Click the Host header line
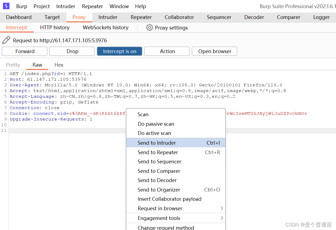 (x=48, y=79)
